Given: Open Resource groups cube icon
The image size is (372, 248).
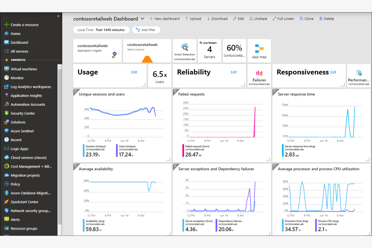Looking at the screenshot, I should tap(7, 228).
